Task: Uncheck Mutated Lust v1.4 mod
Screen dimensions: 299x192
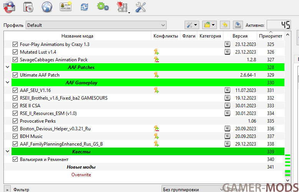Action: tap(15, 52)
